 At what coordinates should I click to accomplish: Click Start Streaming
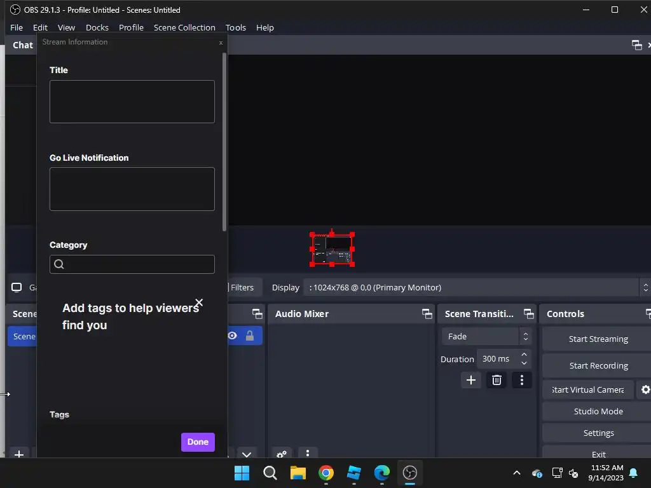598,339
